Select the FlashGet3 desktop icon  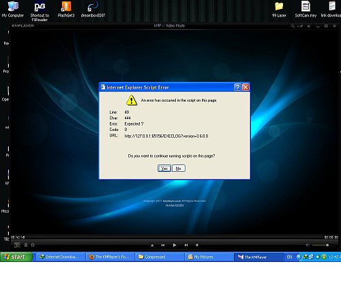click(x=66, y=10)
